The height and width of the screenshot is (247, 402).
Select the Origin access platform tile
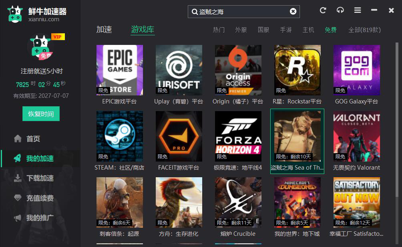[x=238, y=70]
